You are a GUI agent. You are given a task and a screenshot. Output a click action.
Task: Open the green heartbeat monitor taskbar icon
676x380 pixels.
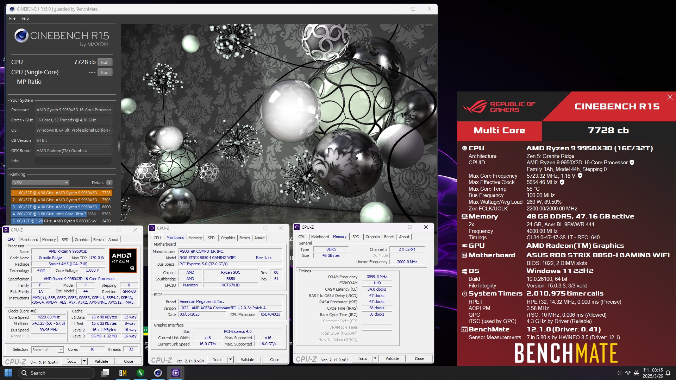pos(140,373)
